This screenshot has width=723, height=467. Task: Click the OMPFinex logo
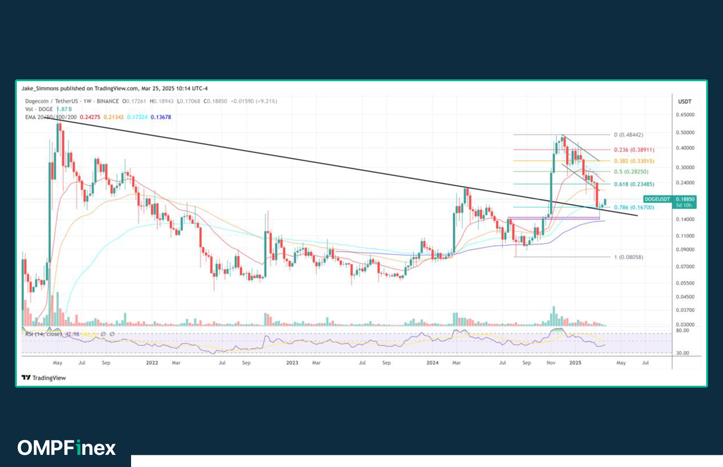tap(67, 448)
